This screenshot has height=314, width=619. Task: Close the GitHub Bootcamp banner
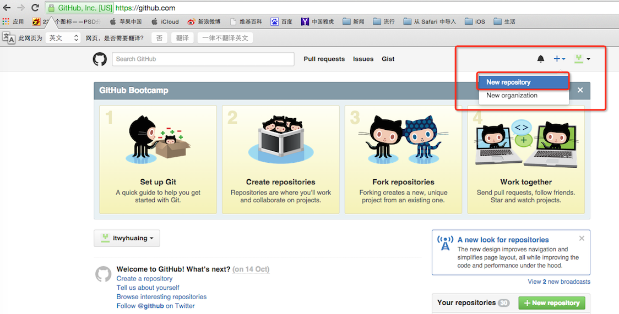[x=580, y=90]
